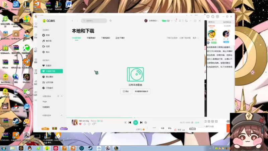This screenshot has width=268, height=151.
Task: Switch to 钻石粉丝 tab in live window
Action: (x=227, y=22)
